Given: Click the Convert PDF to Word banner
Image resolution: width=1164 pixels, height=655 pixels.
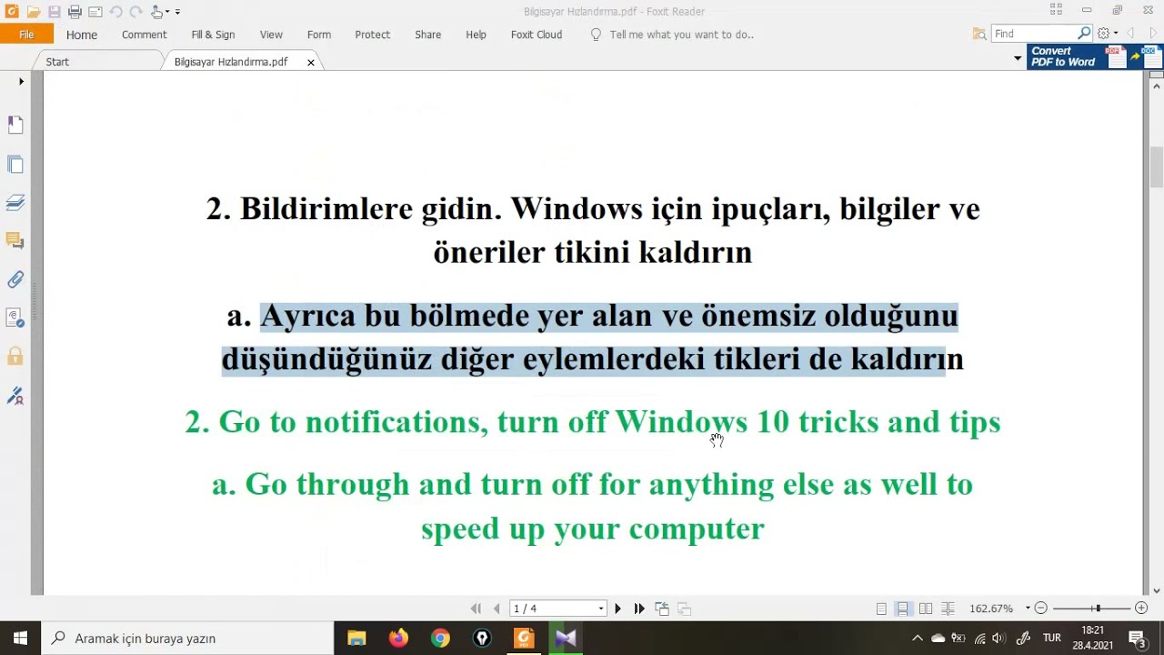Looking at the screenshot, I should [1095, 56].
